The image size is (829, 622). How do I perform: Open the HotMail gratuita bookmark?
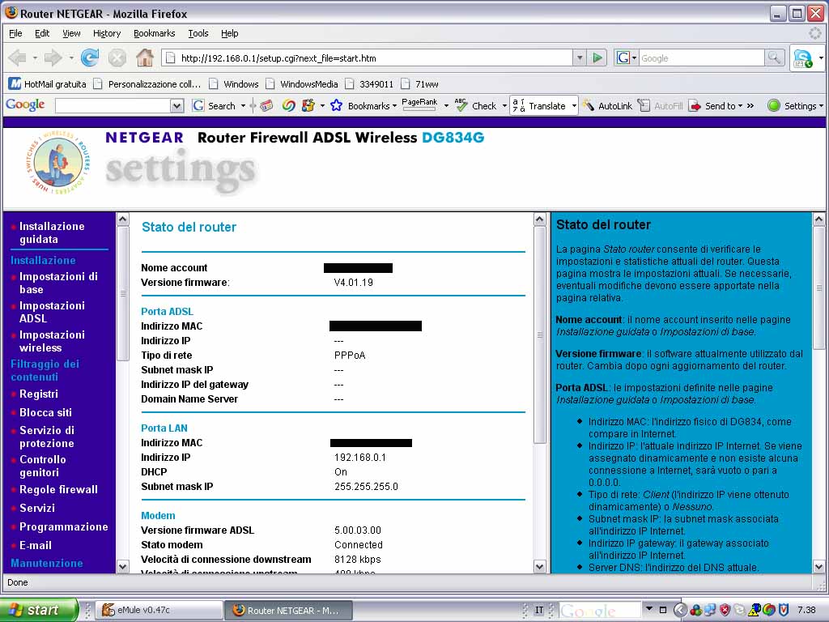click(48, 84)
